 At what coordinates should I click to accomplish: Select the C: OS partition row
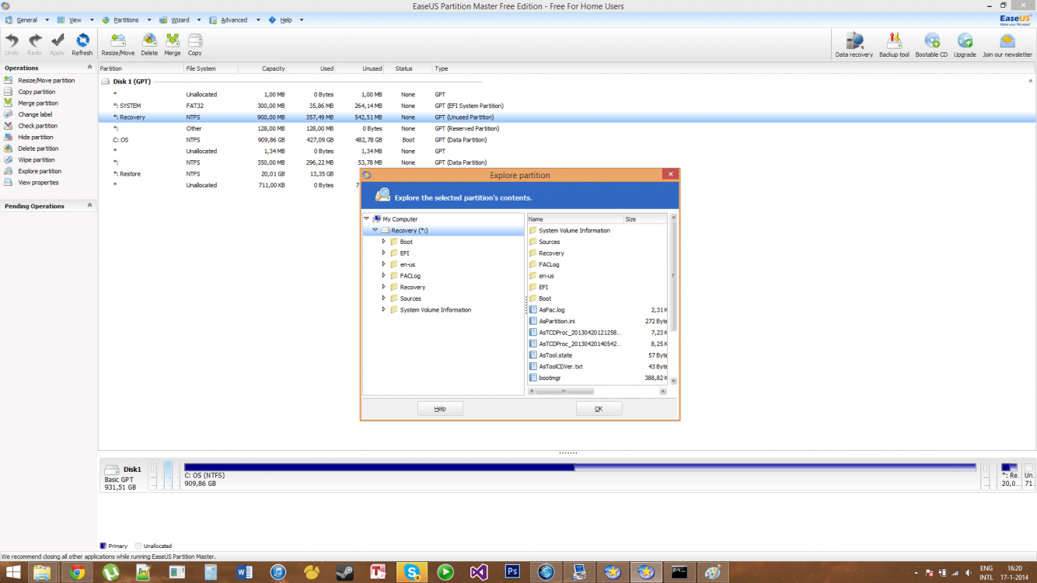[567, 140]
